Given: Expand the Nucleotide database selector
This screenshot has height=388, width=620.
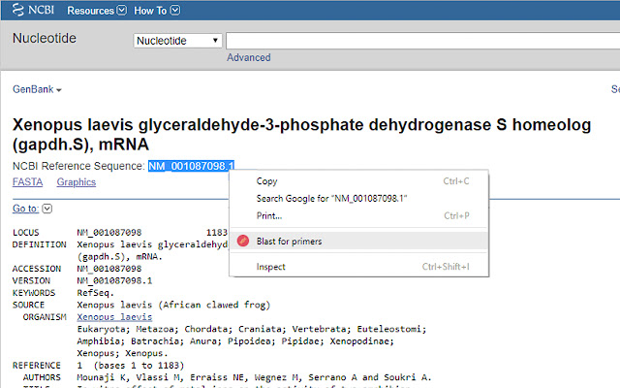Looking at the screenshot, I should (x=177, y=41).
